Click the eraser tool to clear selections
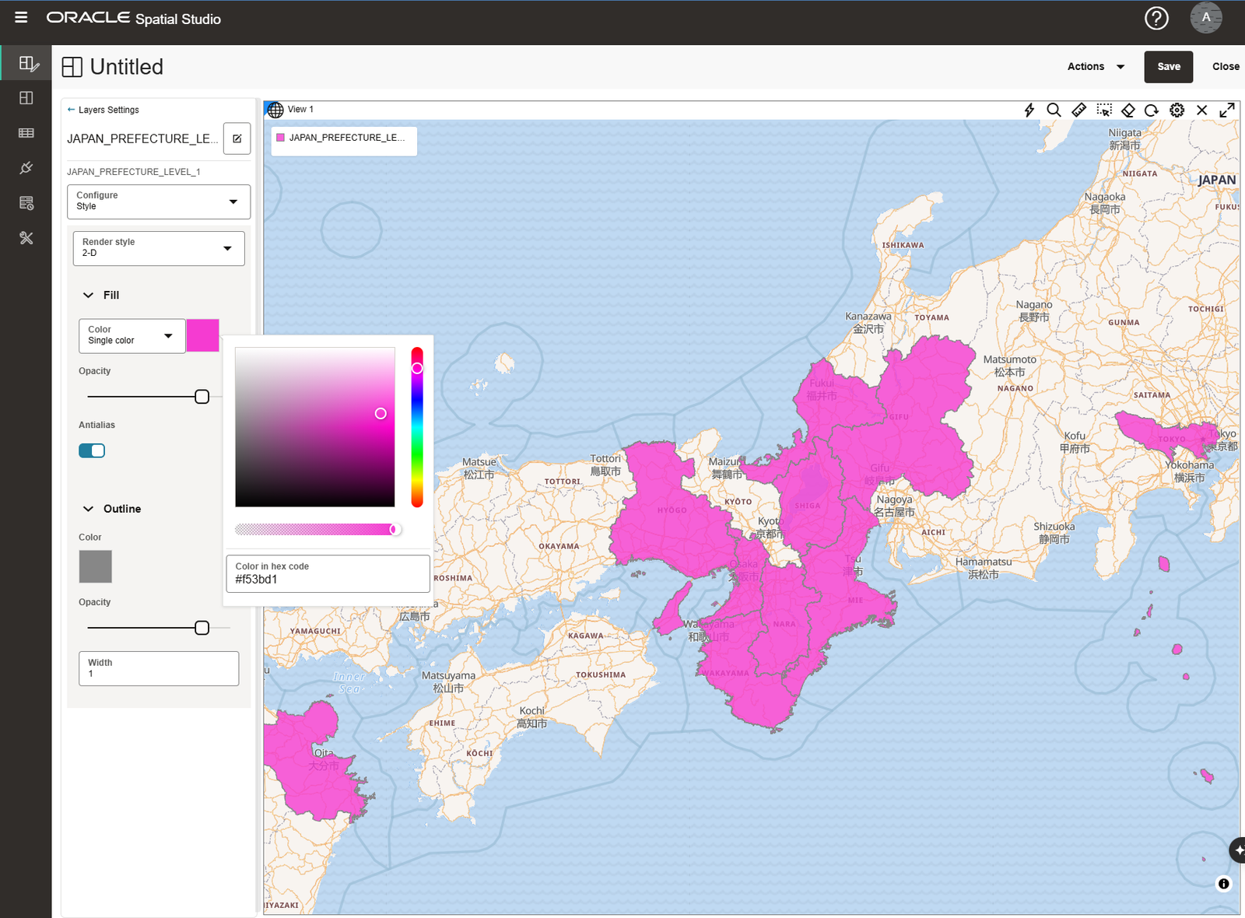The image size is (1245, 918). pos(1128,110)
